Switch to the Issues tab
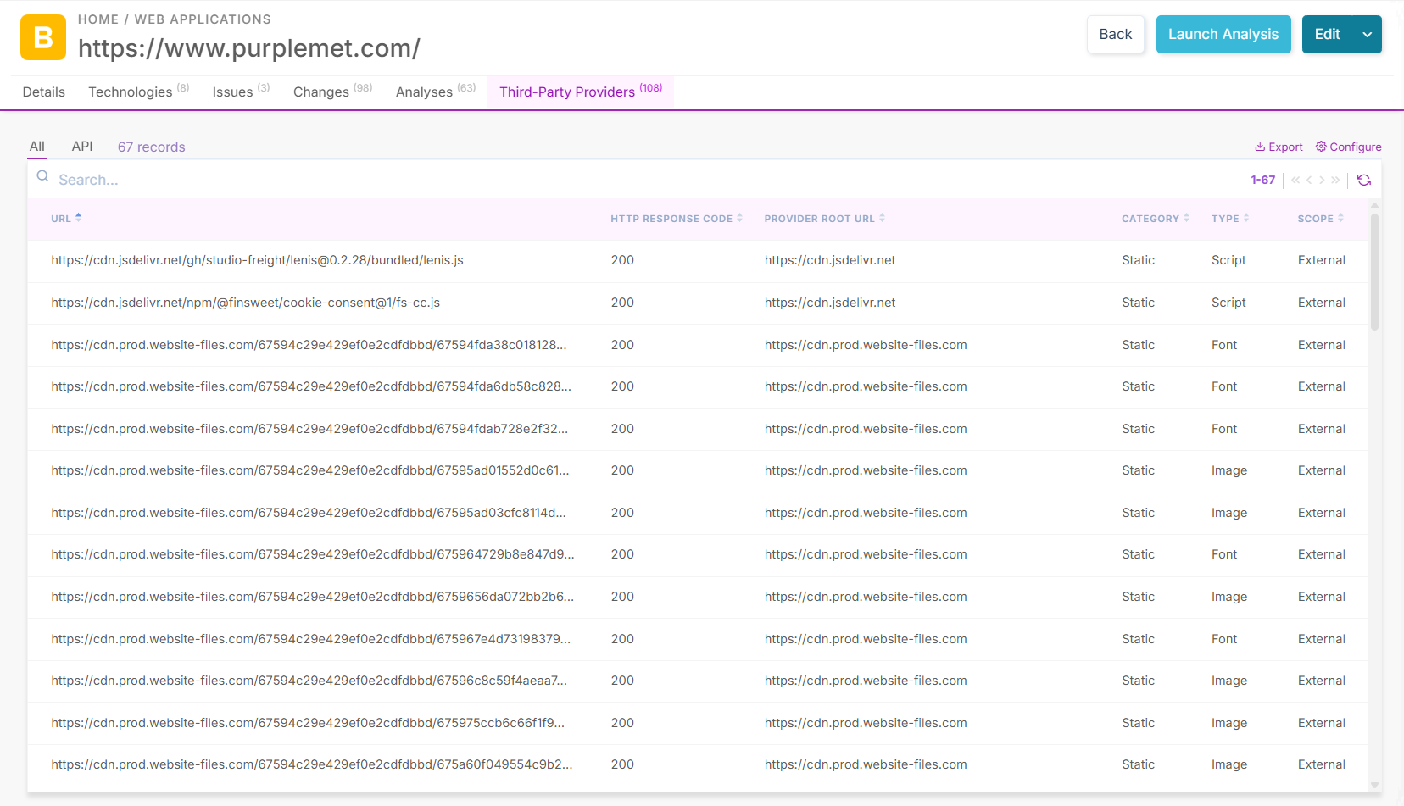Image resolution: width=1404 pixels, height=806 pixels. 241,92
